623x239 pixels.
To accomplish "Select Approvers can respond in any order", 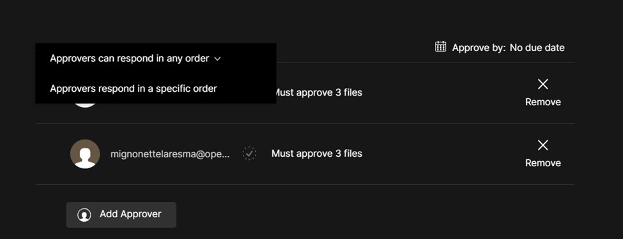I will point(130,58).
